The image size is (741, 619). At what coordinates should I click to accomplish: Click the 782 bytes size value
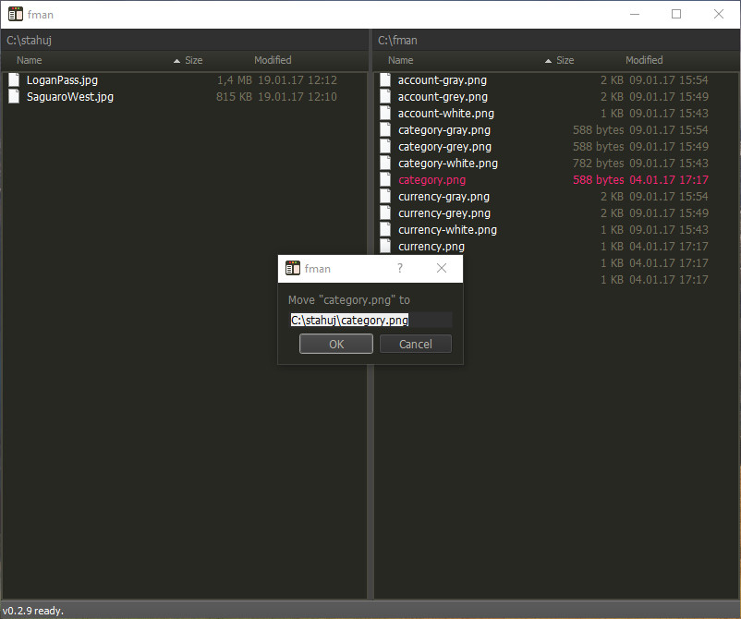coord(599,163)
